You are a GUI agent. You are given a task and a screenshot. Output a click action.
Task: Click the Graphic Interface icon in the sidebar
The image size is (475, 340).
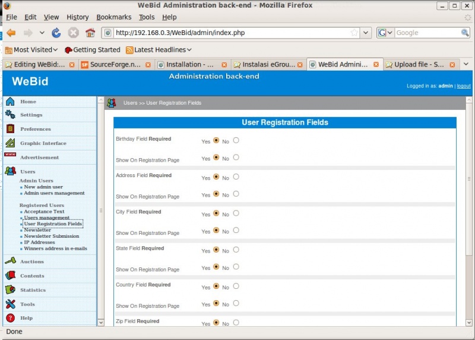tap(10, 143)
